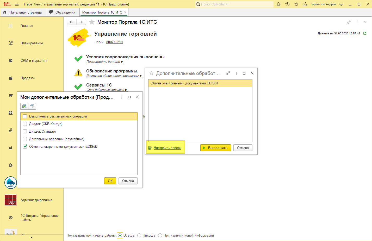Click the uncheck all boxes icon
The image size is (372, 241).
(32, 106)
